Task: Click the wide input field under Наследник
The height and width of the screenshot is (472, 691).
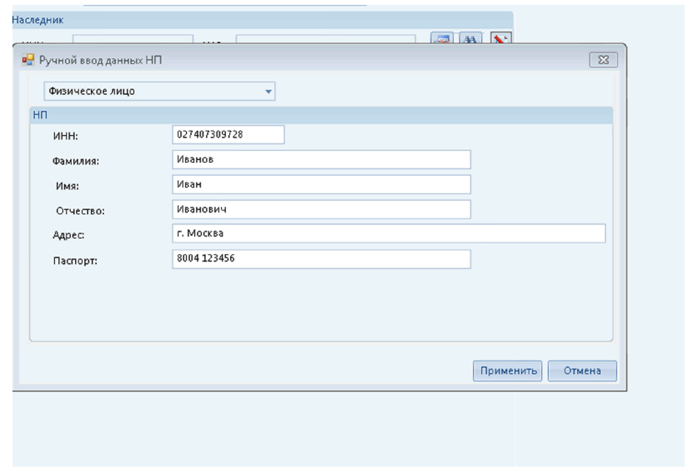Action: point(325,39)
